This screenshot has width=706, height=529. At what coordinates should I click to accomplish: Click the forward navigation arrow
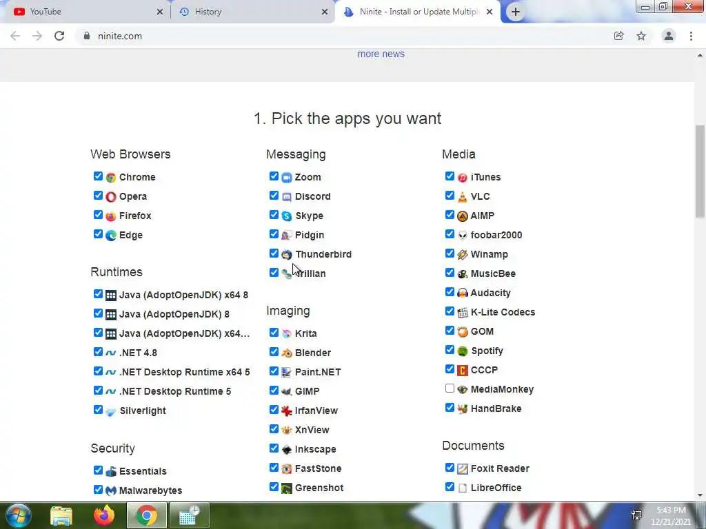point(37,36)
